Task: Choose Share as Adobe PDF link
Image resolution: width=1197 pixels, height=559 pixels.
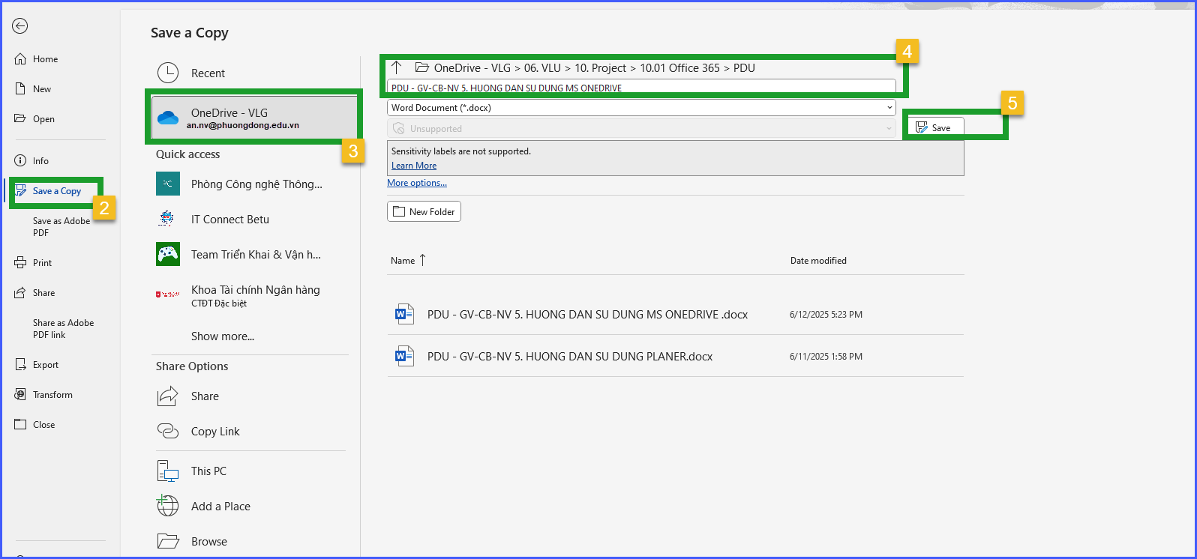Action: [63, 329]
